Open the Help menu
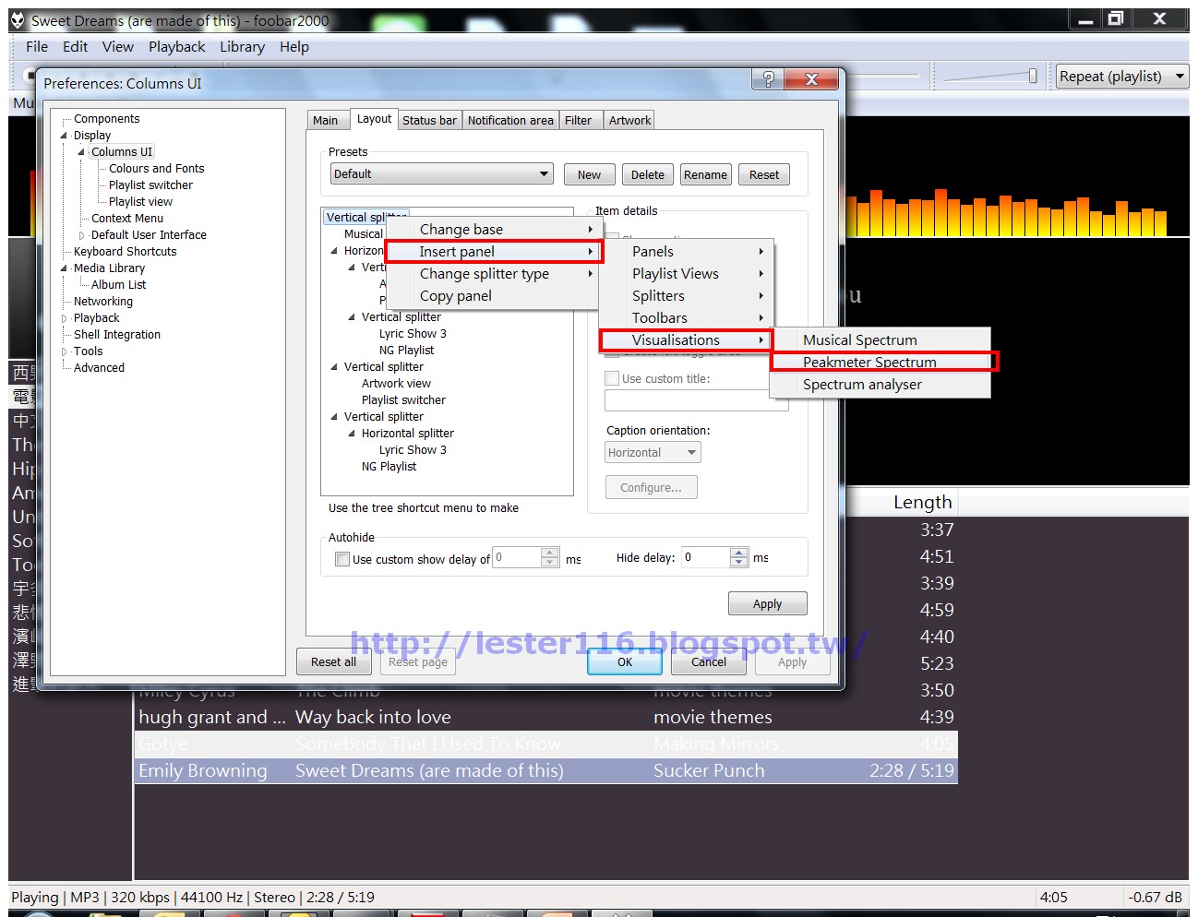 294,47
